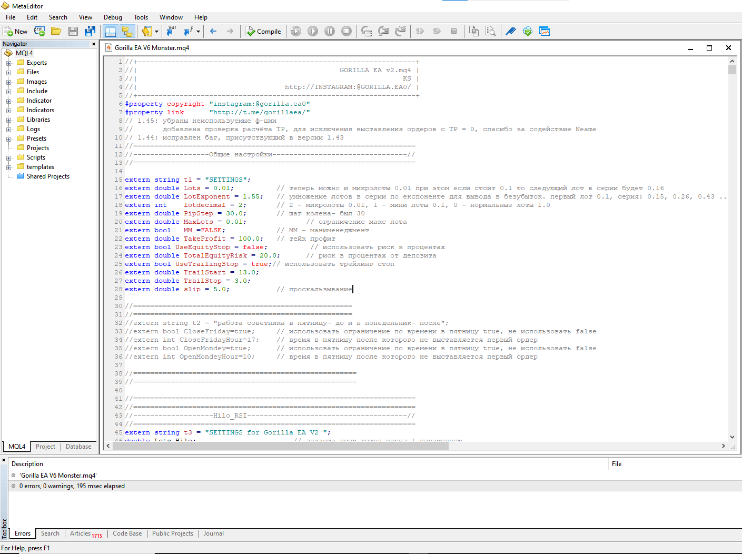Toggle the Navigator panel toolbar icon
The width and height of the screenshot is (742, 554).
(111, 31)
